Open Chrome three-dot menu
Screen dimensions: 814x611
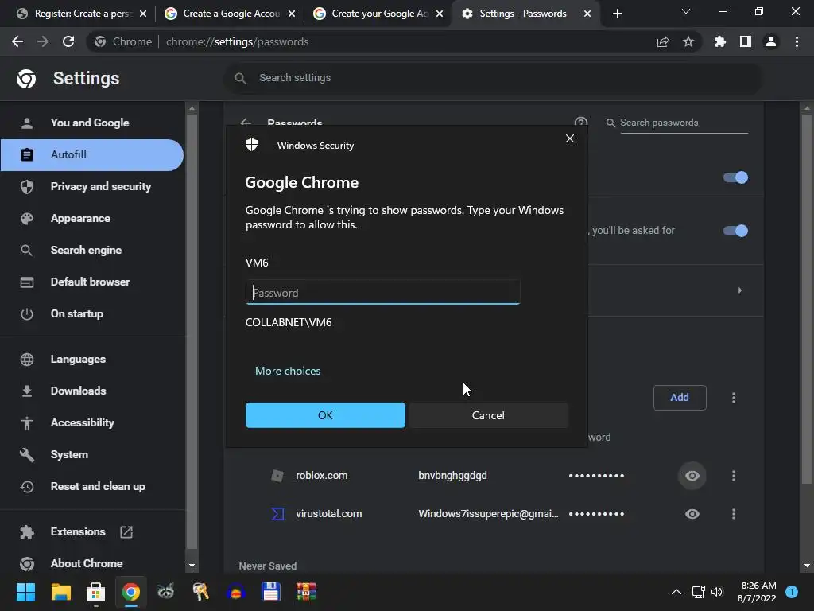pyautogui.click(x=797, y=41)
